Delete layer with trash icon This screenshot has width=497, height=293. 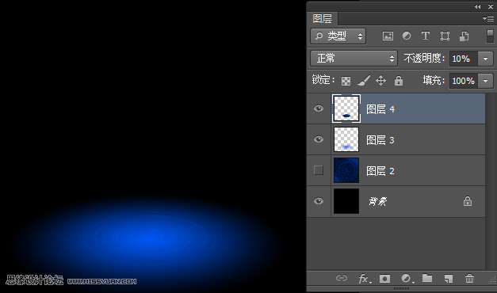pyautogui.click(x=469, y=278)
